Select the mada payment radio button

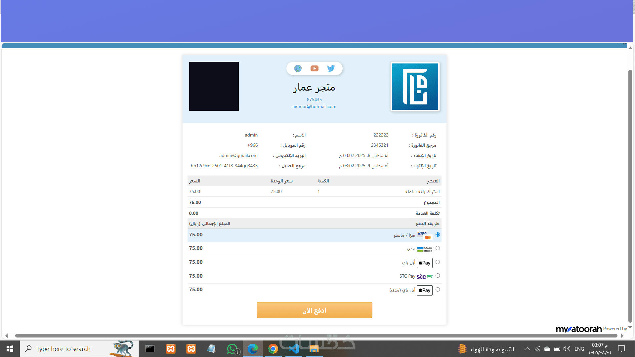click(x=438, y=248)
